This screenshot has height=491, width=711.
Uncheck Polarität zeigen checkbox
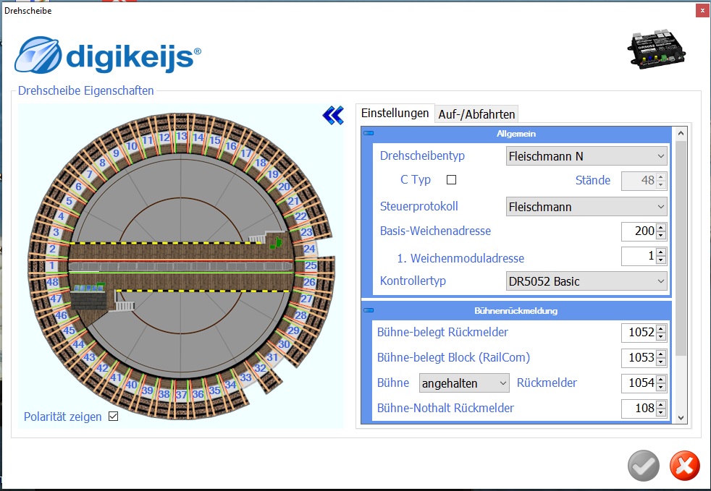tap(114, 417)
